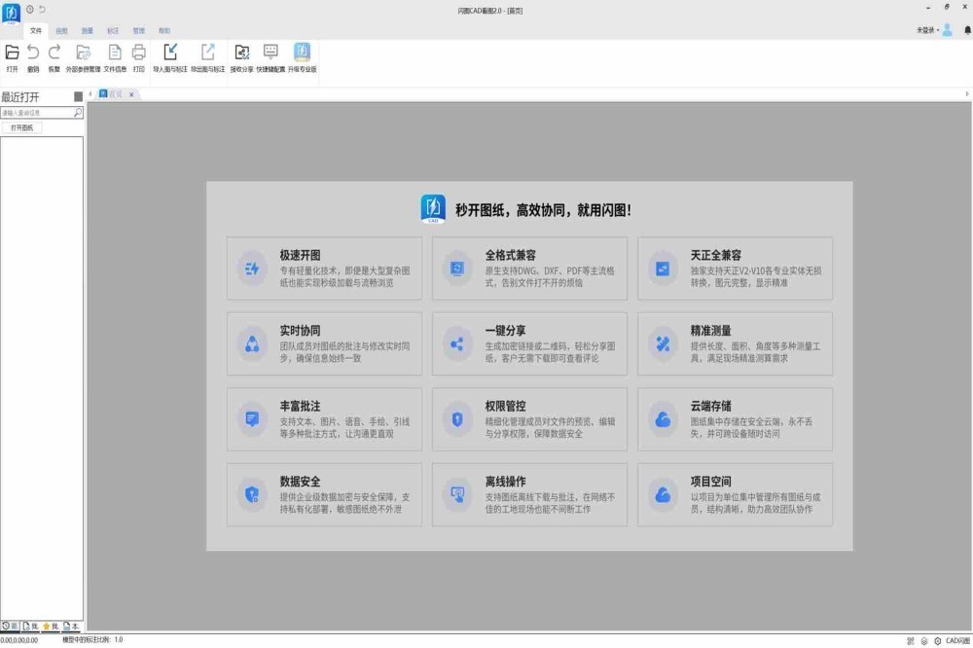973x648 pixels.
Task: Click the square icon beside 最近打开 header
Action: (x=78, y=97)
